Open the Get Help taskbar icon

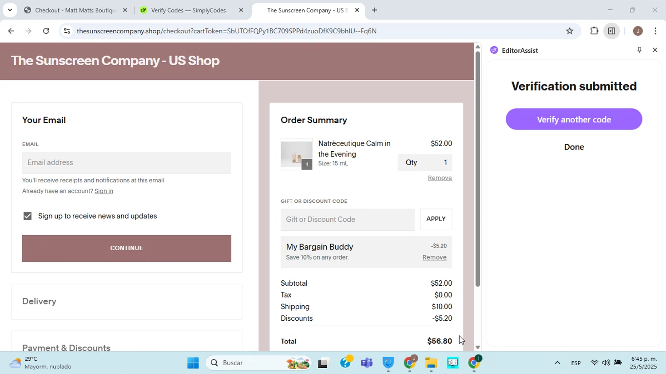coord(346,362)
